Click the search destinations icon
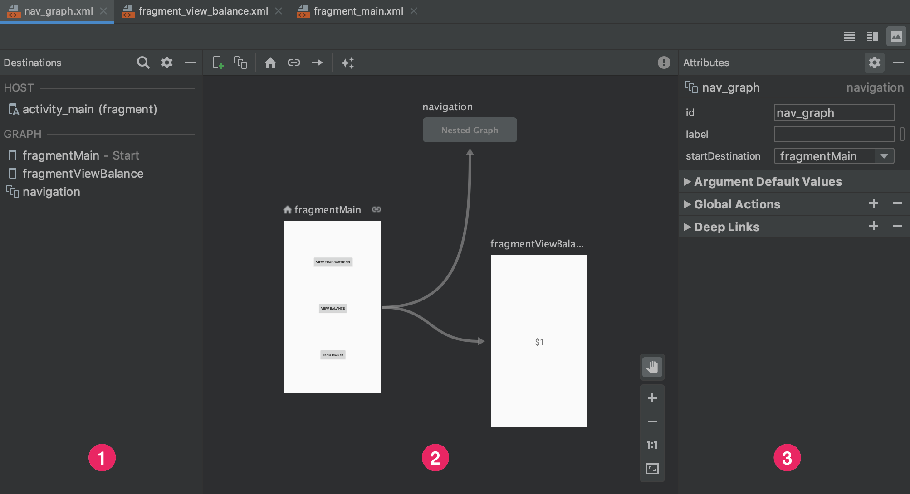 coord(143,63)
